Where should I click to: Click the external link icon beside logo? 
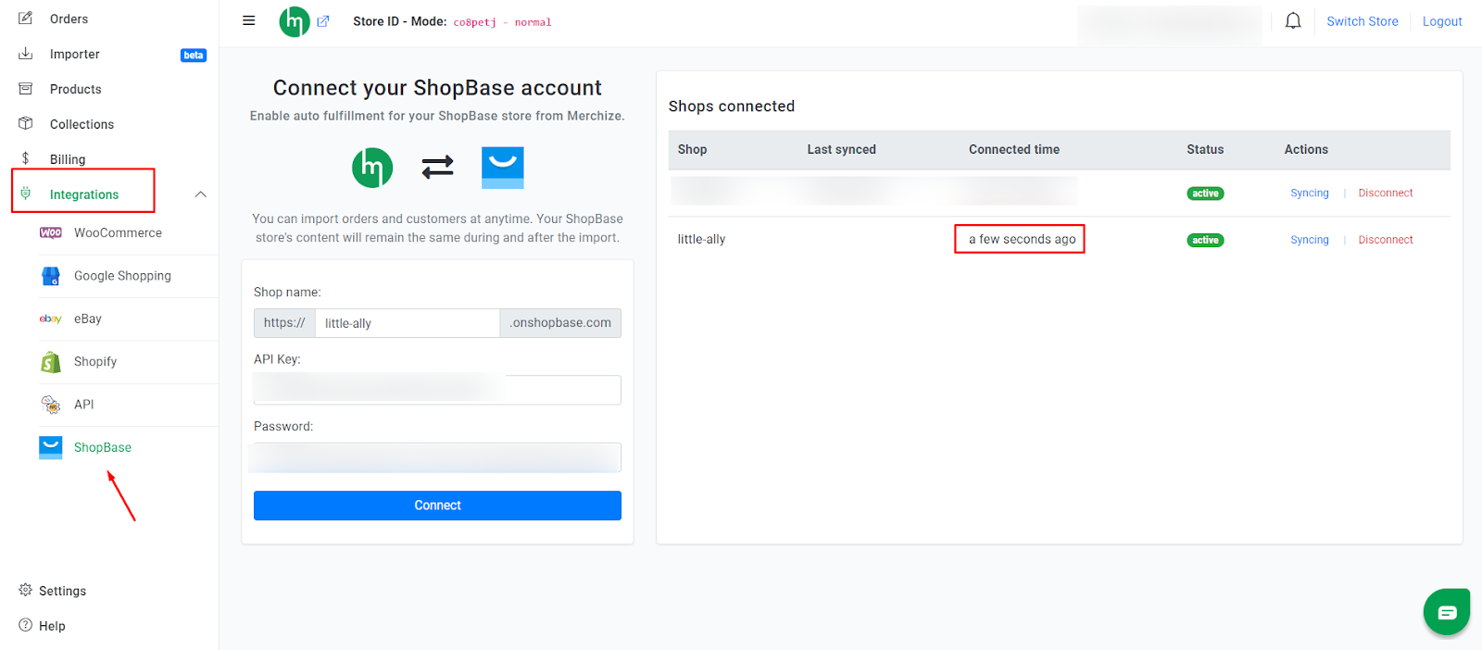point(323,21)
